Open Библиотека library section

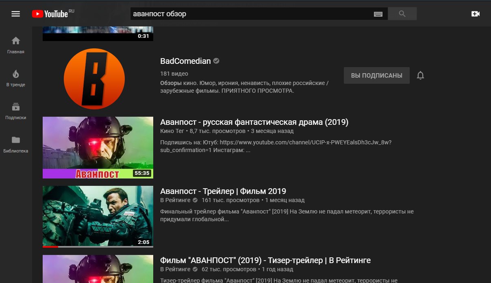15,144
